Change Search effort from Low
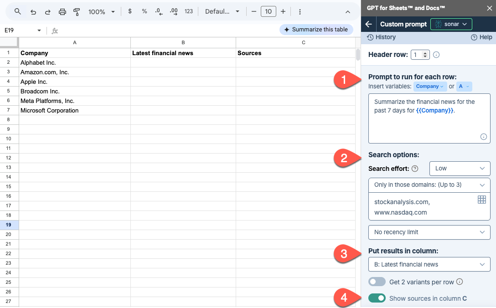496x308 pixels. pos(460,169)
